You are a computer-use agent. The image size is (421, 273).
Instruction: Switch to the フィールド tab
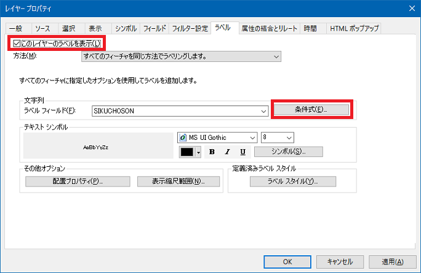[154, 28]
